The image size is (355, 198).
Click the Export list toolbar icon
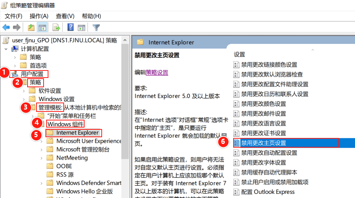pos(56,28)
